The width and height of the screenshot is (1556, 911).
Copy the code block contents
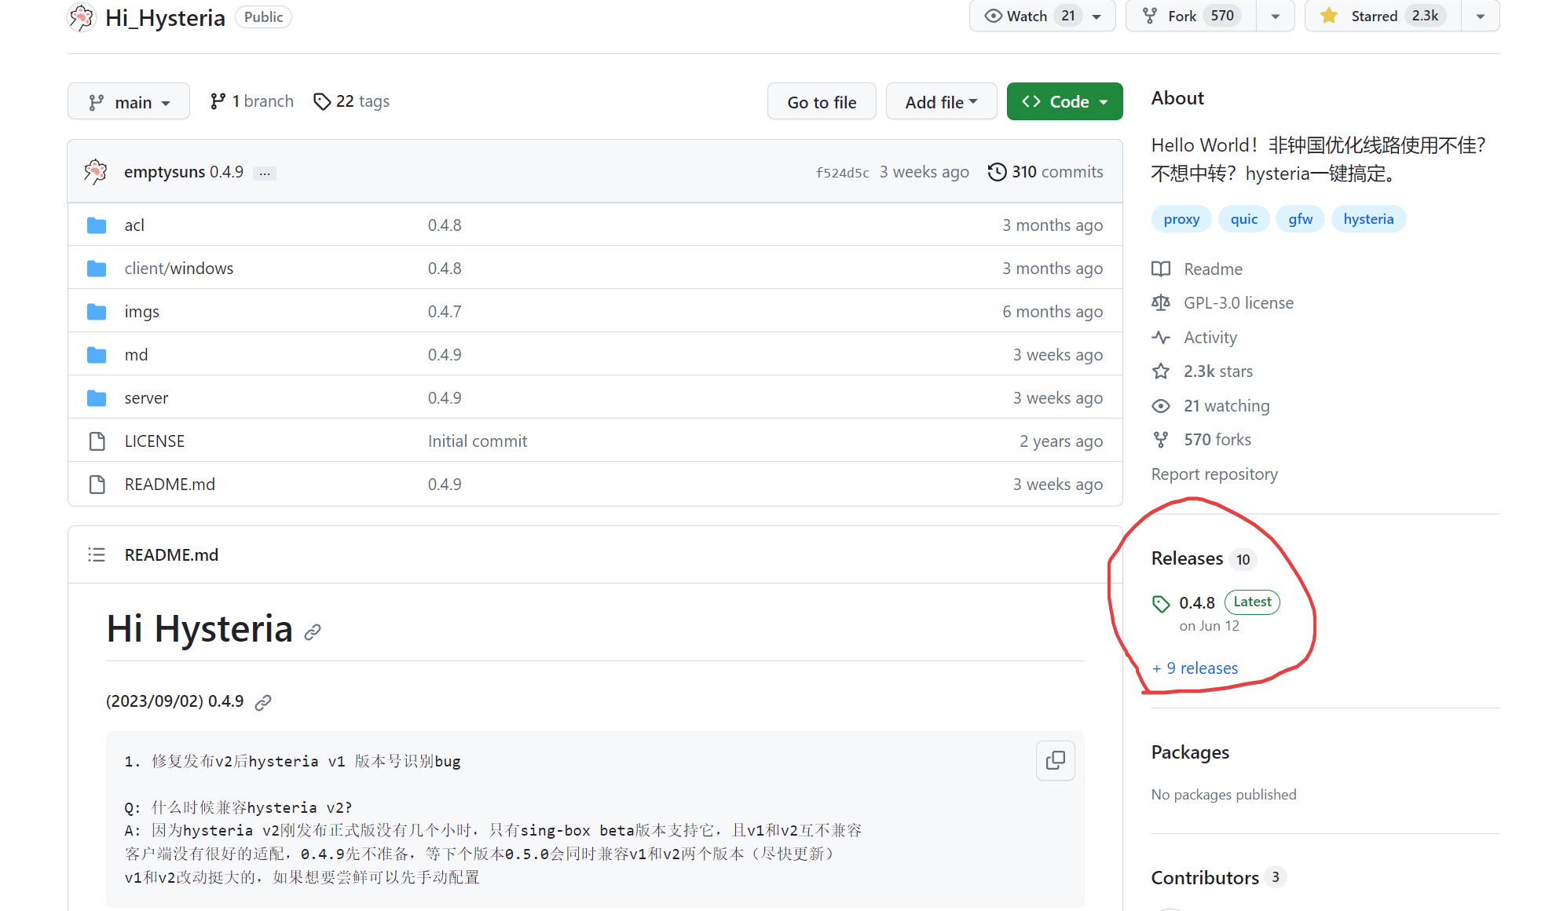[x=1055, y=760]
